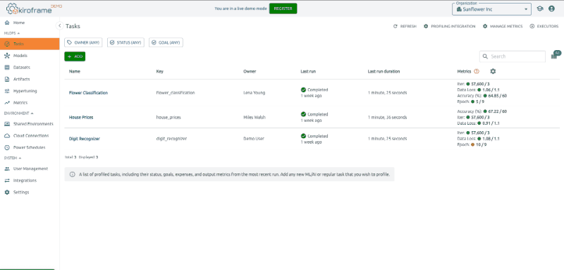Click owner Miles Walsh
564x270 pixels.
click(x=255, y=118)
